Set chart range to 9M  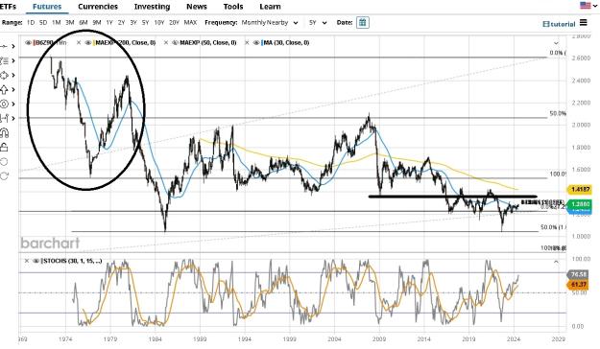pos(97,23)
